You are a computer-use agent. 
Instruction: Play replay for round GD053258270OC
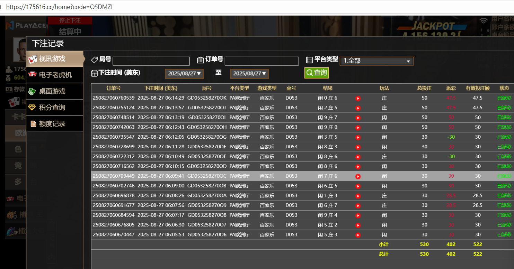358,176
